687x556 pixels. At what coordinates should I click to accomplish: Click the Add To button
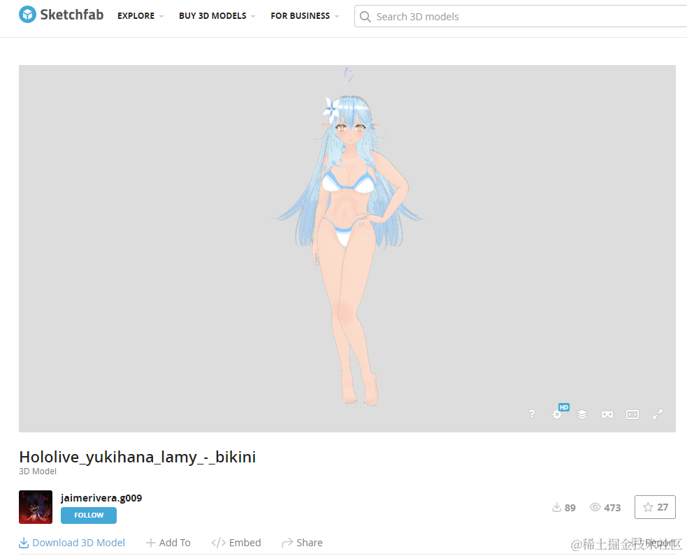pyautogui.click(x=168, y=543)
